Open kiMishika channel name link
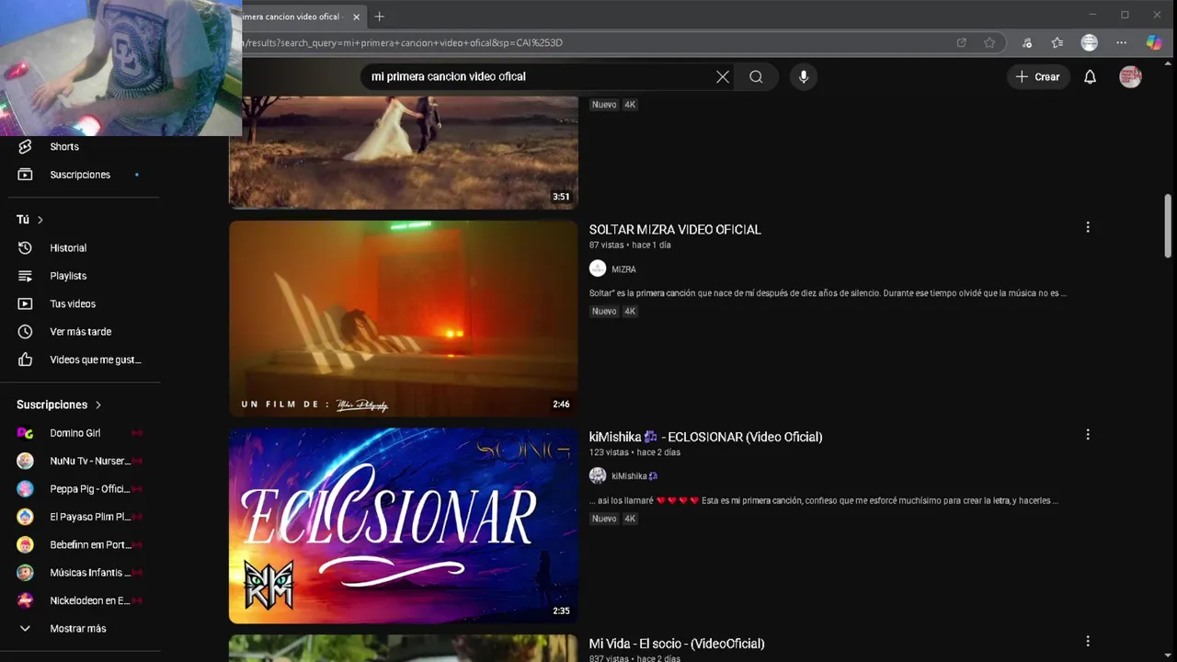The height and width of the screenshot is (662, 1177). tap(634, 476)
